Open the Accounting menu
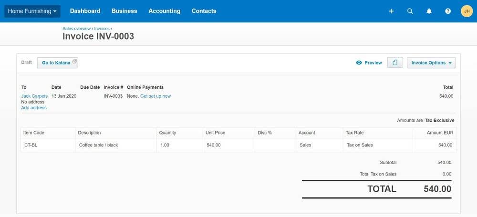The image size is (477, 217). [164, 11]
